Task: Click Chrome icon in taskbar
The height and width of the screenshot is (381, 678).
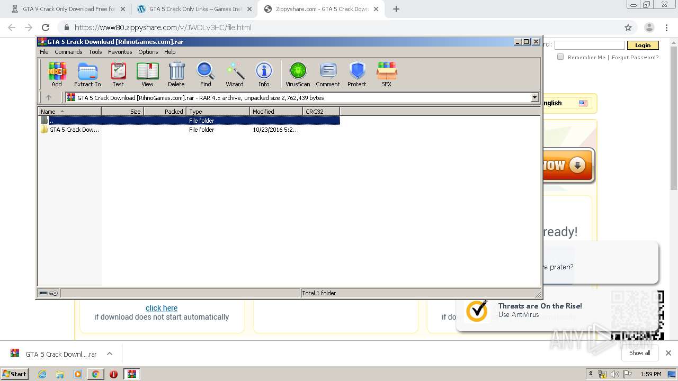Action: [x=95, y=374]
